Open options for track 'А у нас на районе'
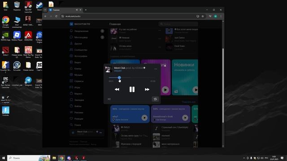The image size is (287, 161). tap(160, 30)
